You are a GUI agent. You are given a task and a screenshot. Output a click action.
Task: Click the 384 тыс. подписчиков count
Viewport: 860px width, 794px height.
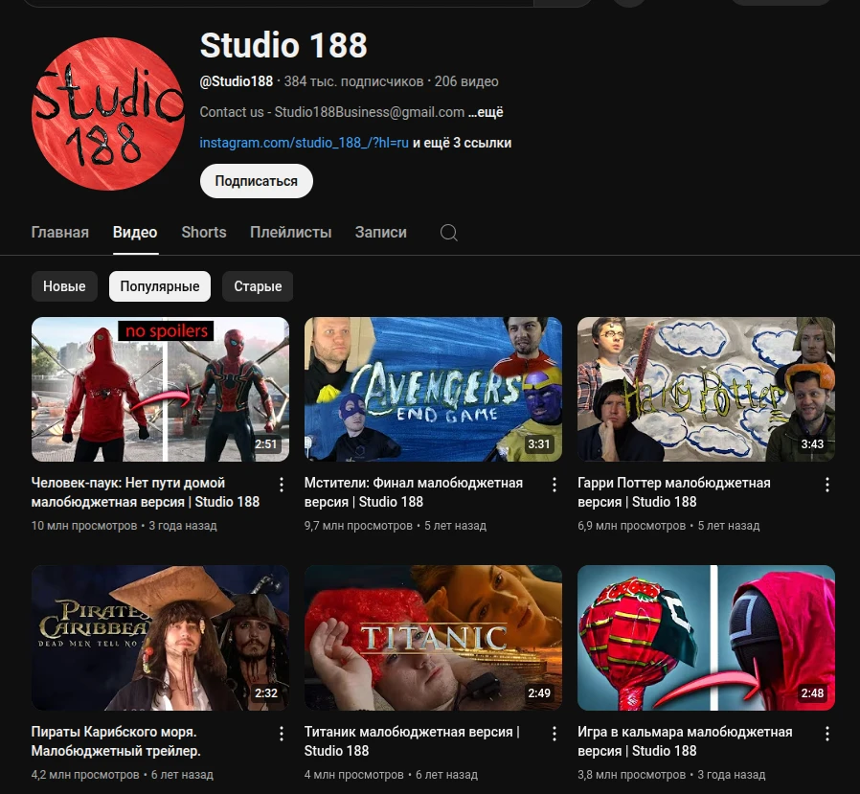353,81
